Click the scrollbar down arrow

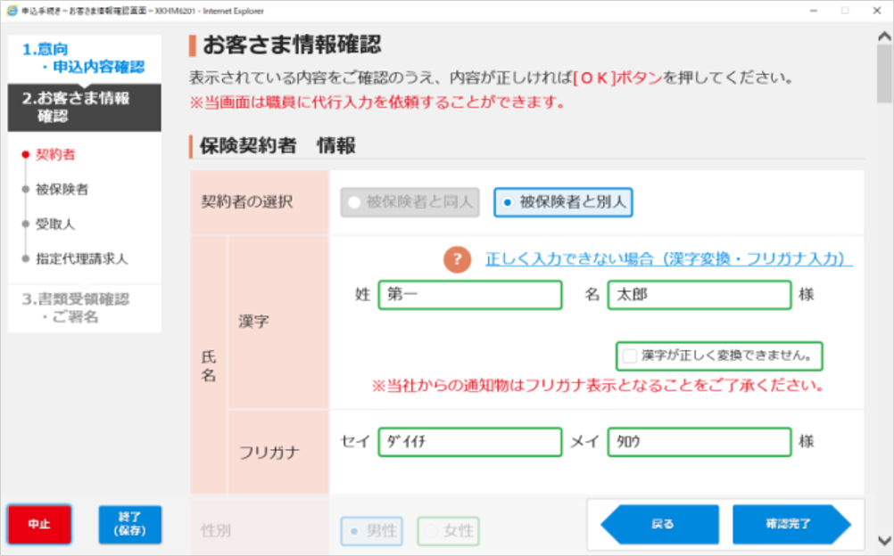[884, 541]
